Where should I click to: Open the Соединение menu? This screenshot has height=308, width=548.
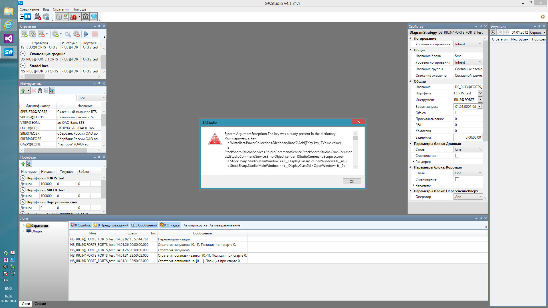point(29,9)
